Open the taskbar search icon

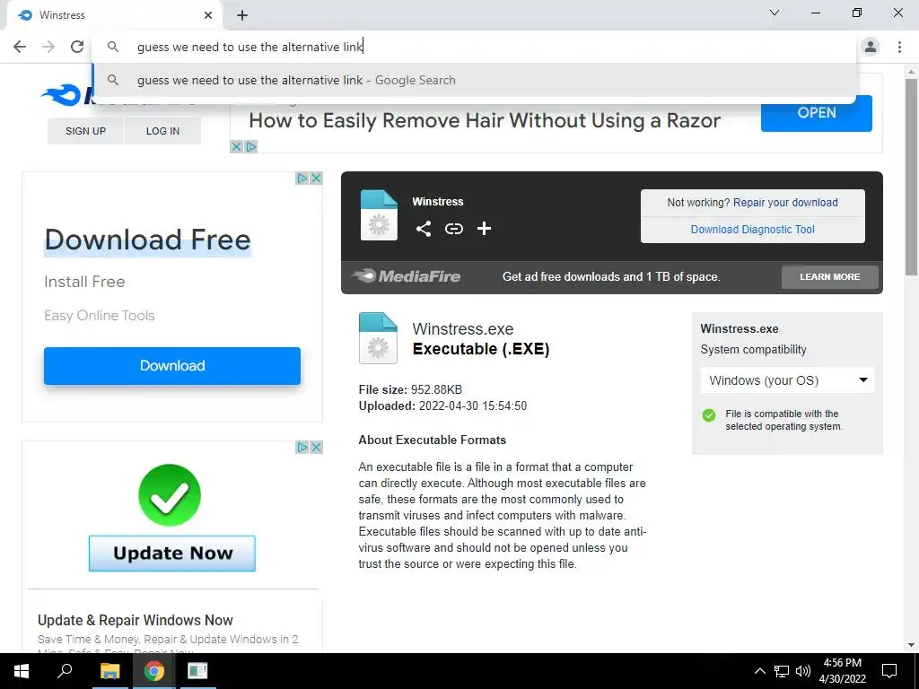point(65,671)
